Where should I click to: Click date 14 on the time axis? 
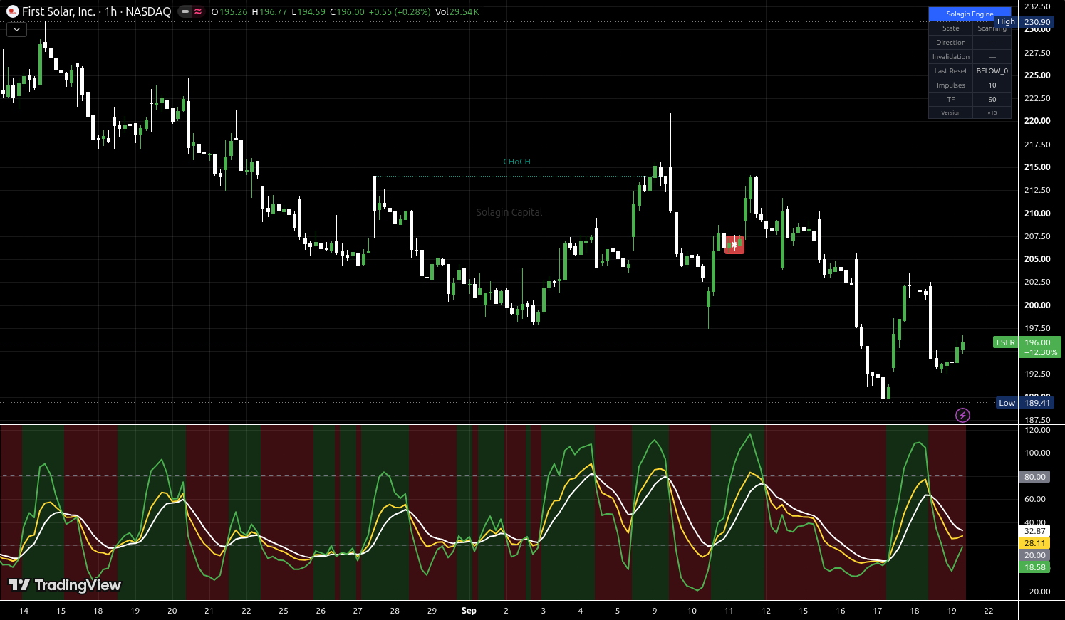pyautogui.click(x=24, y=611)
